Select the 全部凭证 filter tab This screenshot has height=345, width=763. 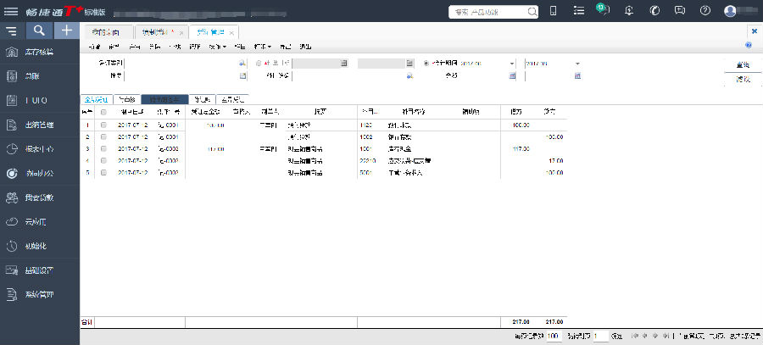tap(96, 98)
